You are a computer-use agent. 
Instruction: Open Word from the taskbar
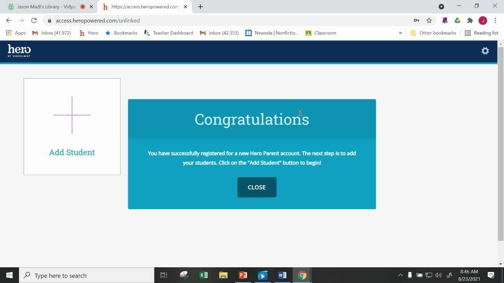282,275
